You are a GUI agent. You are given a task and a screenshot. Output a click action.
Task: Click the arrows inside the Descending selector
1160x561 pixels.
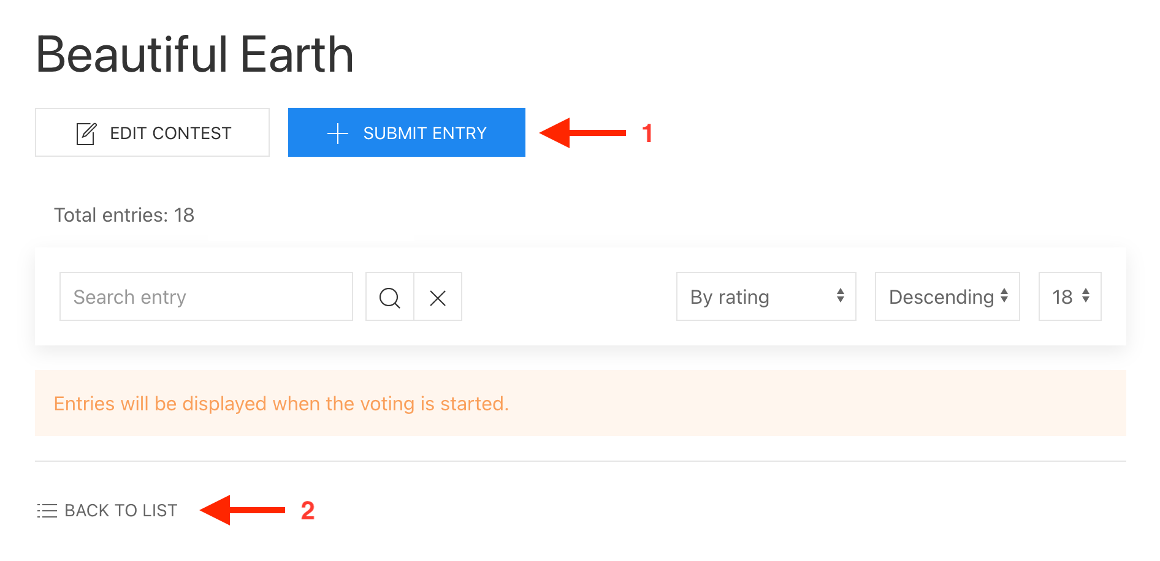[x=1004, y=297]
